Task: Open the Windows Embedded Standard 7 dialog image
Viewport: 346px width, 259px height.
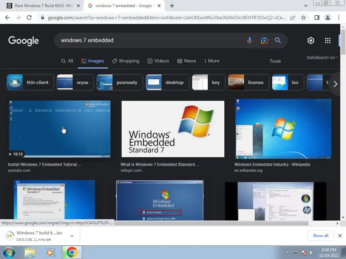Action: coord(54,200)
